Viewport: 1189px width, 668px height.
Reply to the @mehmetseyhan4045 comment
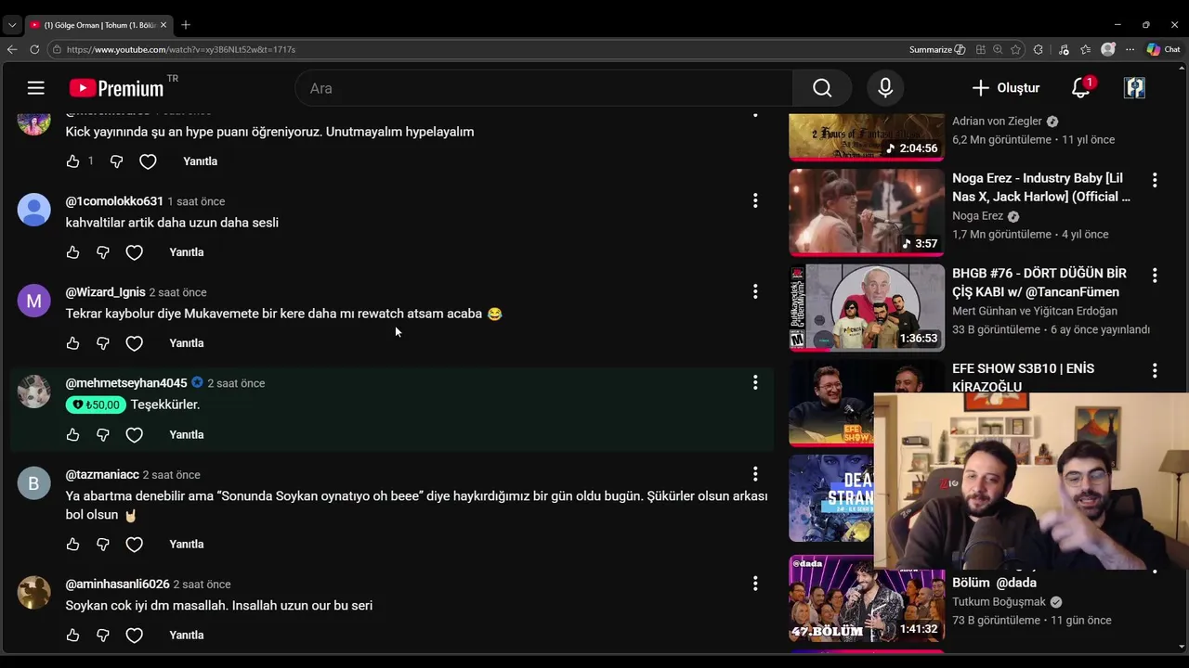tap(186, 434)
